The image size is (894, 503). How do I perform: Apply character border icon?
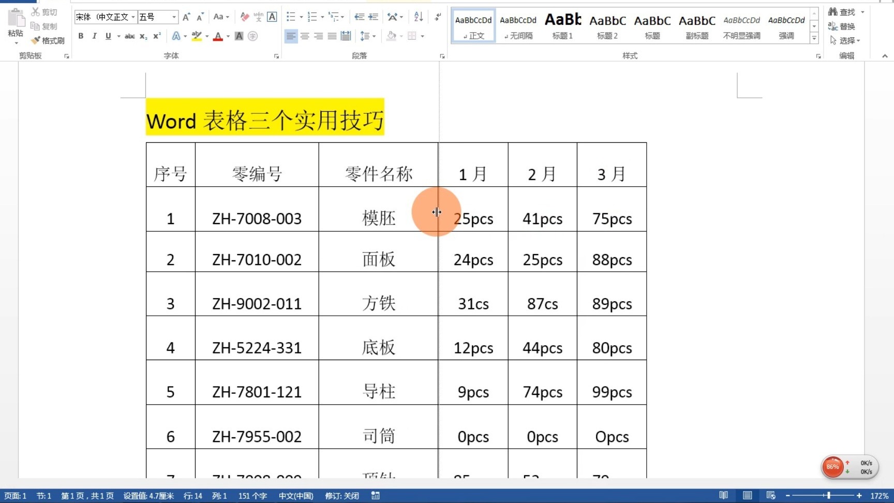coord(272,17)
